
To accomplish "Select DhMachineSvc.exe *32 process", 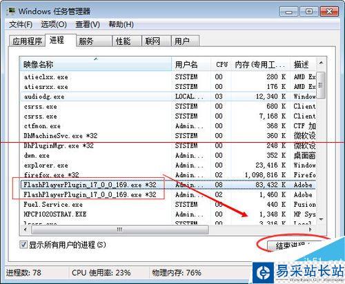I will [168, 136].
